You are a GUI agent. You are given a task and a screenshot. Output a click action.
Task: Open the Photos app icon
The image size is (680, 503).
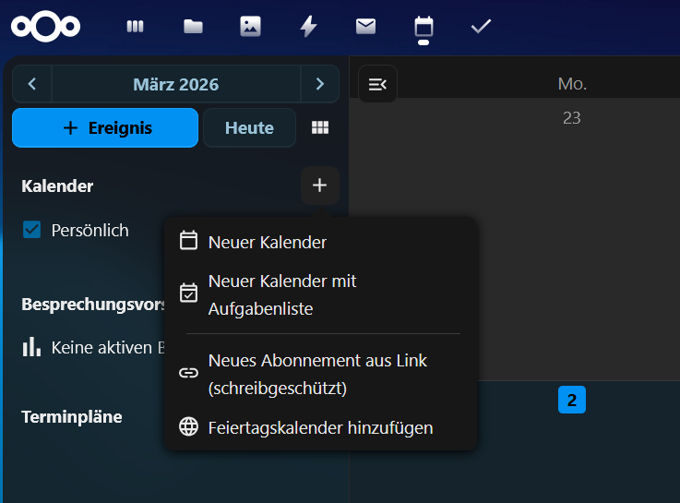pos(250,27)
